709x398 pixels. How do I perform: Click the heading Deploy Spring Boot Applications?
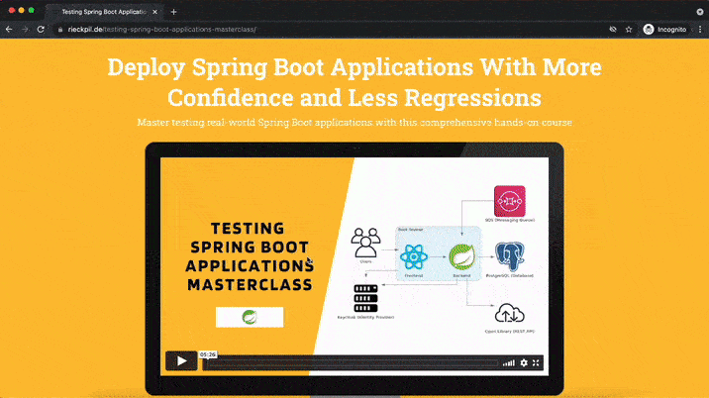(354, 82)
